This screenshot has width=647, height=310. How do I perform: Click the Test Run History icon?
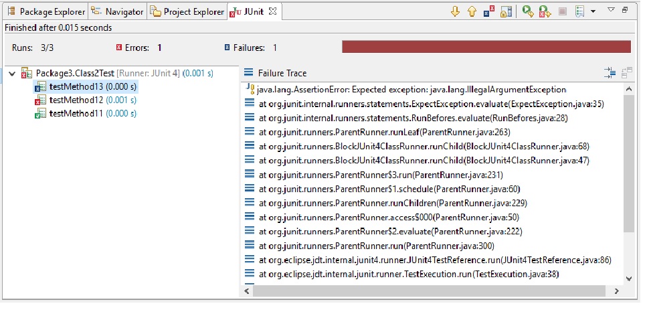point(579,11)
